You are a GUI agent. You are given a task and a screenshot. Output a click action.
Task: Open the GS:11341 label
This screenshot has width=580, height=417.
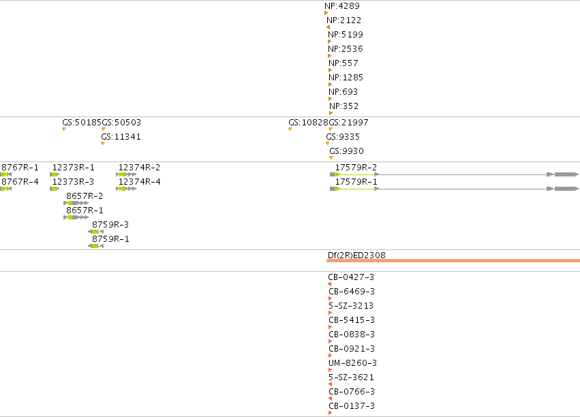[x=121, y=137]
